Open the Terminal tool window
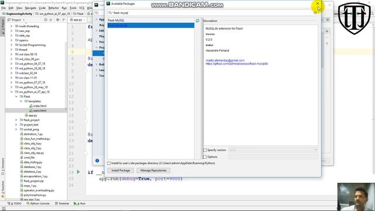Viewport: 375px width, 211px height. (62, 203)
